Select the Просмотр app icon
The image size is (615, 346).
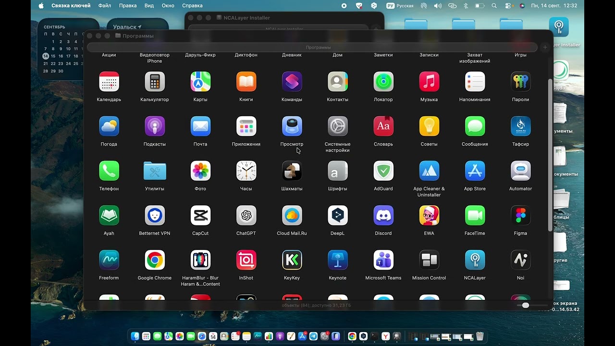[292, 126]
